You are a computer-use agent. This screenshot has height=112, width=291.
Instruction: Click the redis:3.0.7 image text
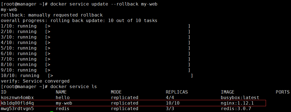tap(236, 108)
